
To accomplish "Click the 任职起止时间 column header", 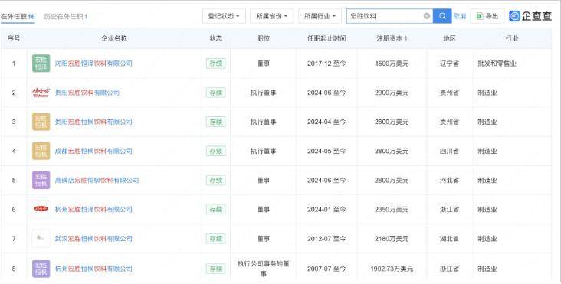I will pos(326,38).
